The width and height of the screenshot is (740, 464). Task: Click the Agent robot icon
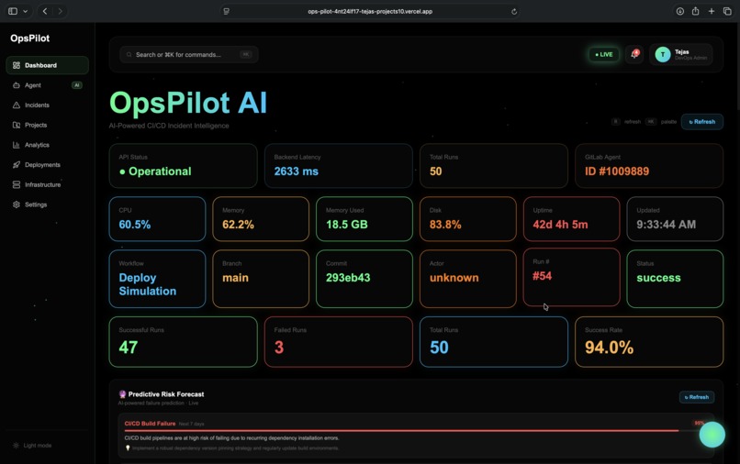[17, 85]
